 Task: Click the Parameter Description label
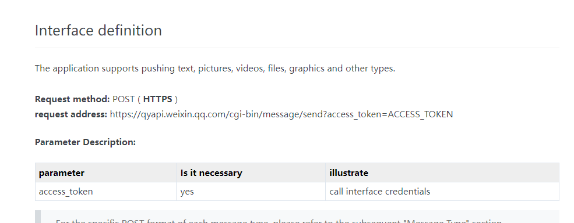(x=85, y=142)
